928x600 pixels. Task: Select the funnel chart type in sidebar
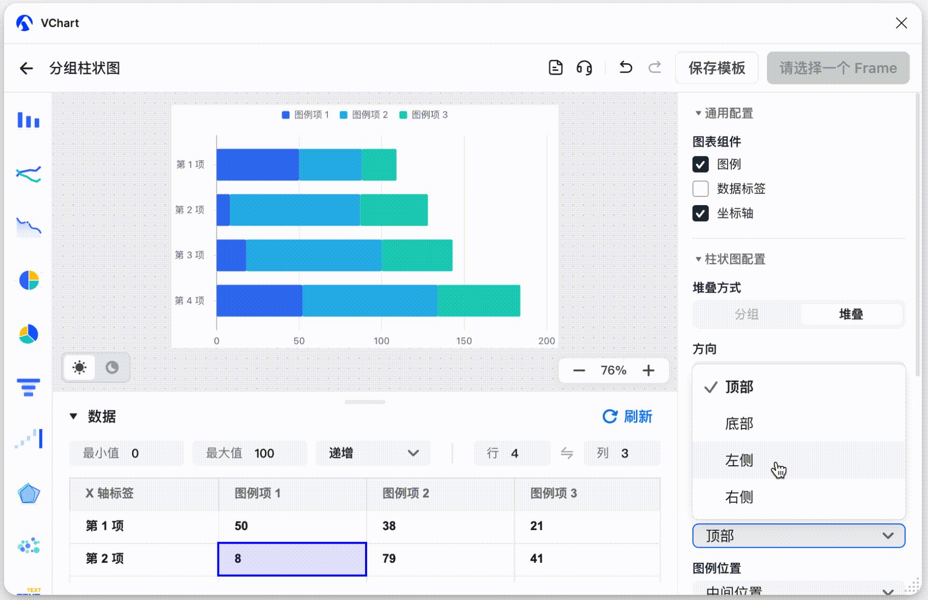(x=28, y=388)
